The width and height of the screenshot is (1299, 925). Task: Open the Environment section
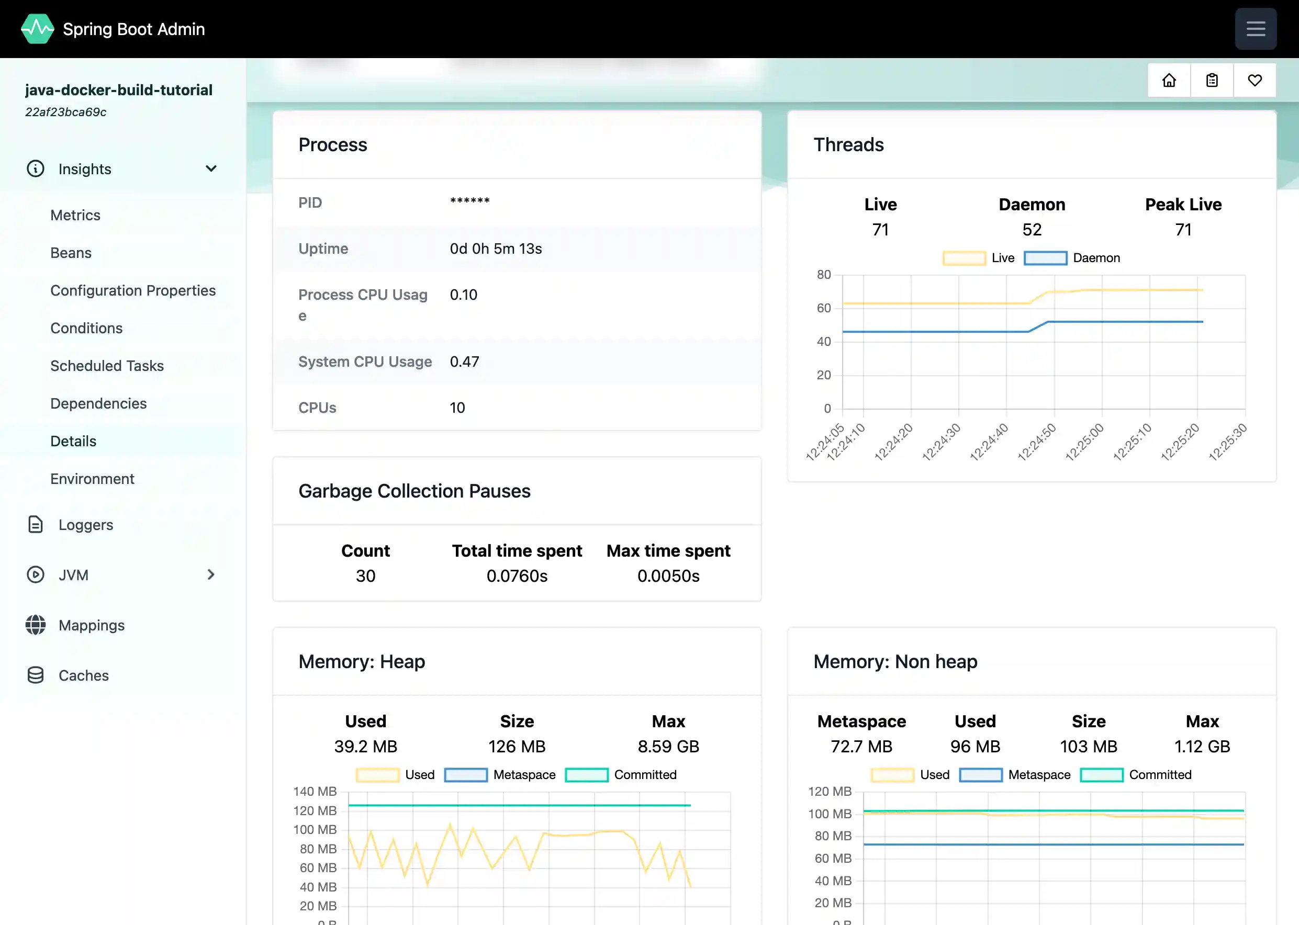[92, 478]
